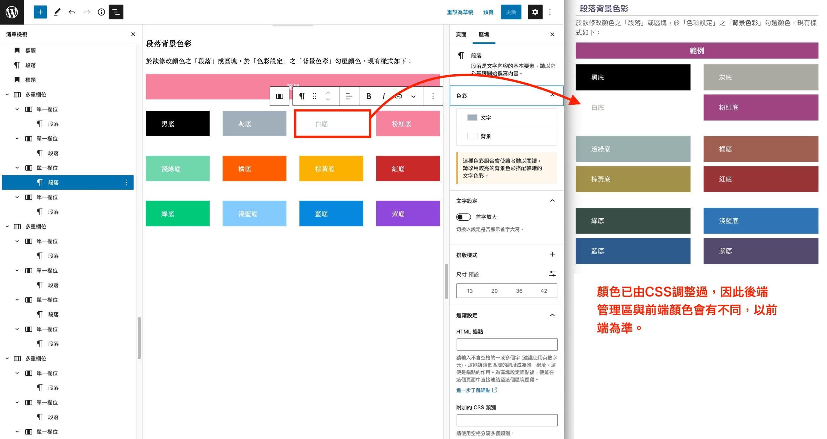This screenshot has width=827, height=439.
Task: Click the WordPress logo icon
Action: 12,12
